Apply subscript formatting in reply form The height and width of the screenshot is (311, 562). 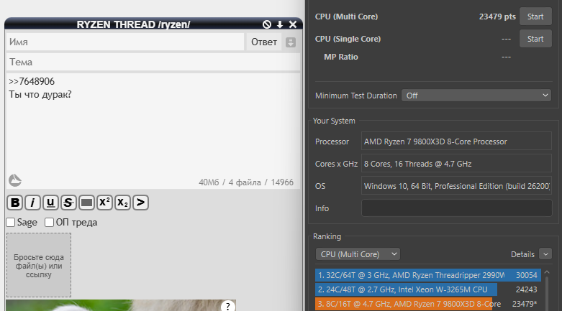click(x=122, y=203)
